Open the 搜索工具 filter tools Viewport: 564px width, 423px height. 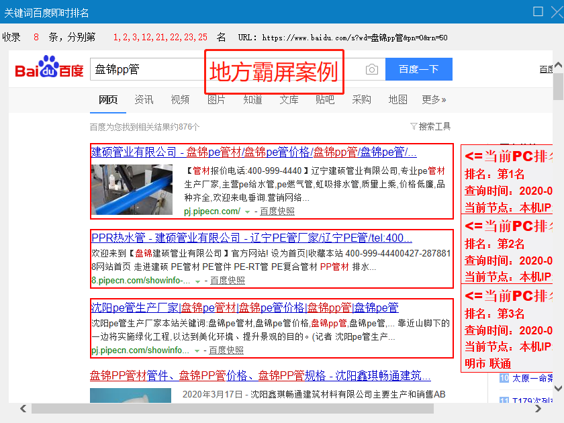[430, 126]
